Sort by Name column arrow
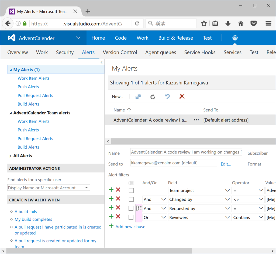 pos(129,110)
